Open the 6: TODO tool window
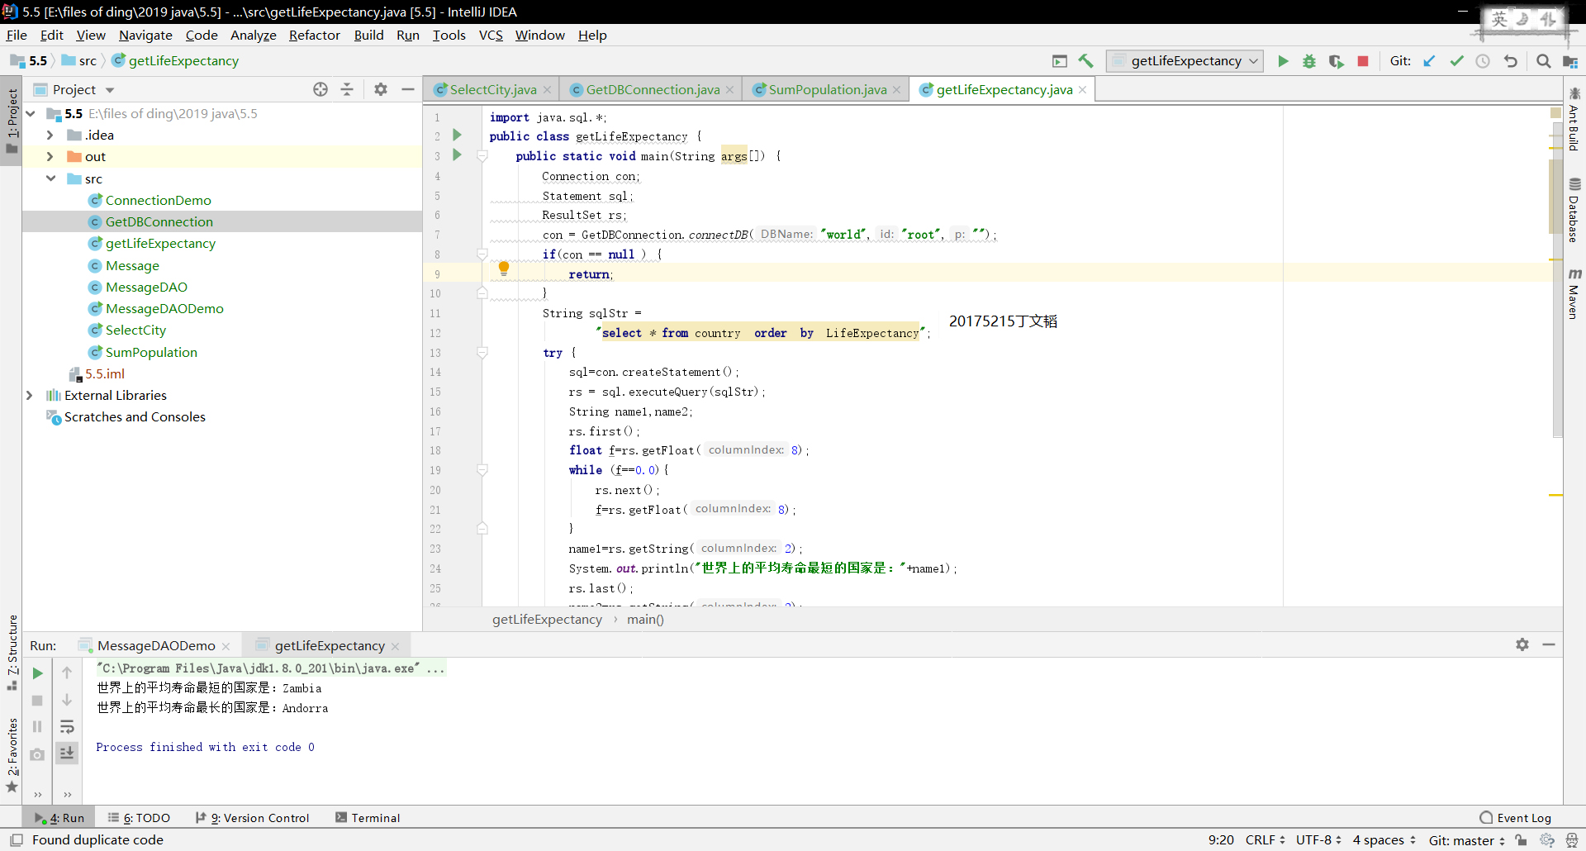The image size is (1586, 851). click(139, 818)
